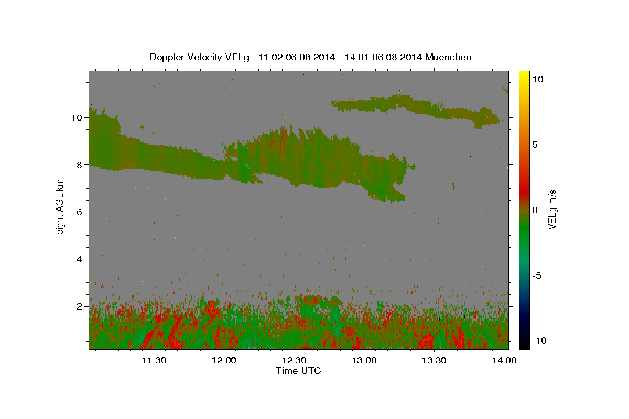Click the colorbar label -5
629x419 pixels.
(x=536, y=275)
